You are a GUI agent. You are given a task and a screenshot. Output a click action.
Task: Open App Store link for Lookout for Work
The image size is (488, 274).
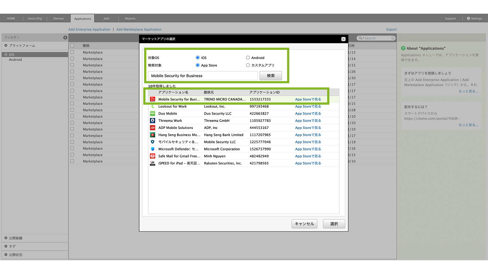click(308, 107)
